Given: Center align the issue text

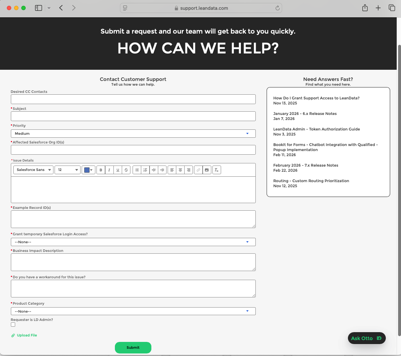Looking at the screenshot, I should [x=180, y=170].
